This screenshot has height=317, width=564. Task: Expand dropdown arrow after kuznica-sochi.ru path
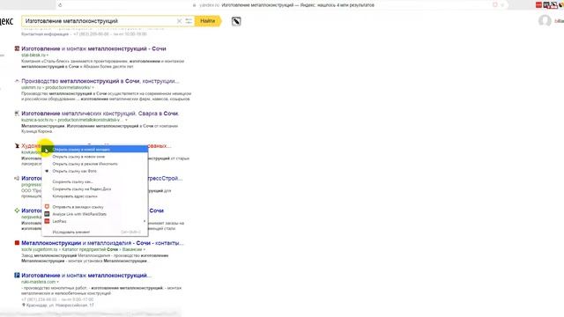[126, 120]
